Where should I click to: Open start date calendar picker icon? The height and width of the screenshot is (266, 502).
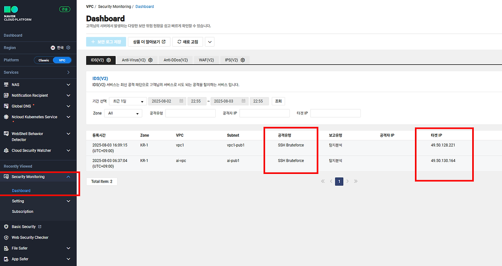181,101
